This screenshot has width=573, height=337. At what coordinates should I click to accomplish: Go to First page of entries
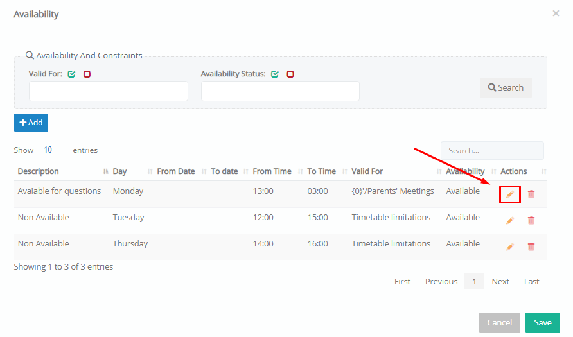coord(402,282)
